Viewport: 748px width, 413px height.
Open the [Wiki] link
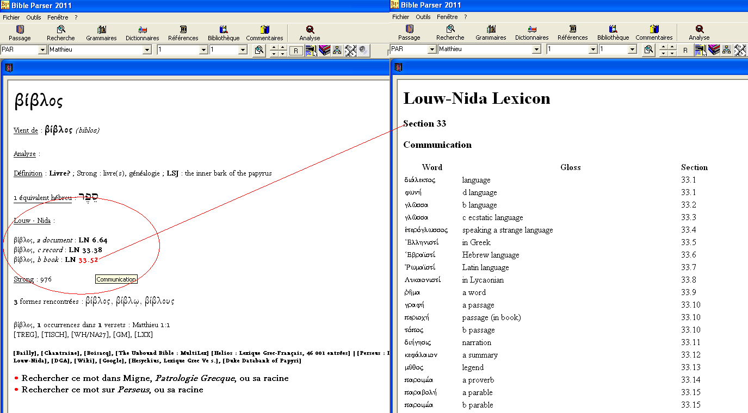click(x=84, y=361)
